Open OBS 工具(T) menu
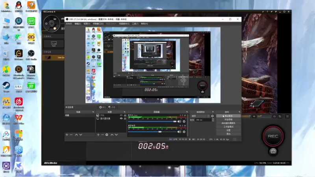The width and height of the screenshot is (315, 177). coord(135,24)
